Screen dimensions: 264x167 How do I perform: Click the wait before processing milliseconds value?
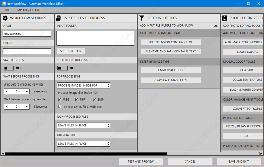pos(16,107)
